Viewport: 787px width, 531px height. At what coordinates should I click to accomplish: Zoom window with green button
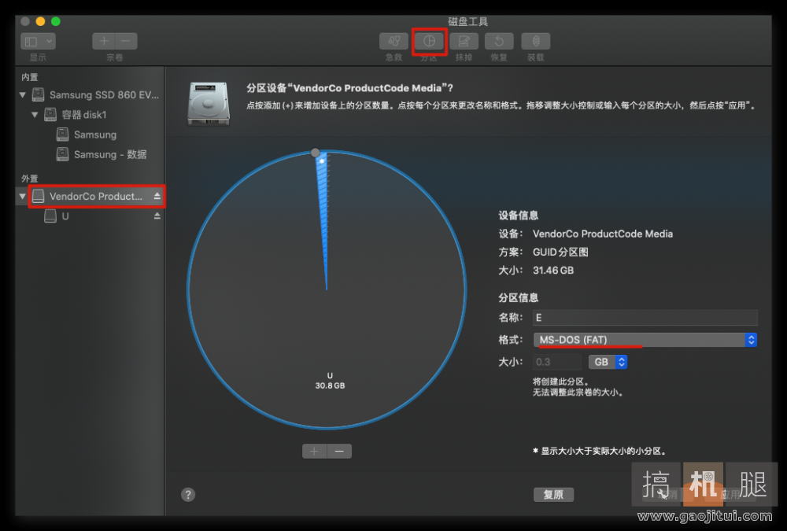[x=56, y=21]
